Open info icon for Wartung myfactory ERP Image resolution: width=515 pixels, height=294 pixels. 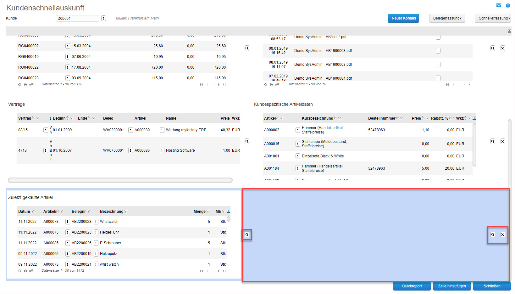point(162,130)
